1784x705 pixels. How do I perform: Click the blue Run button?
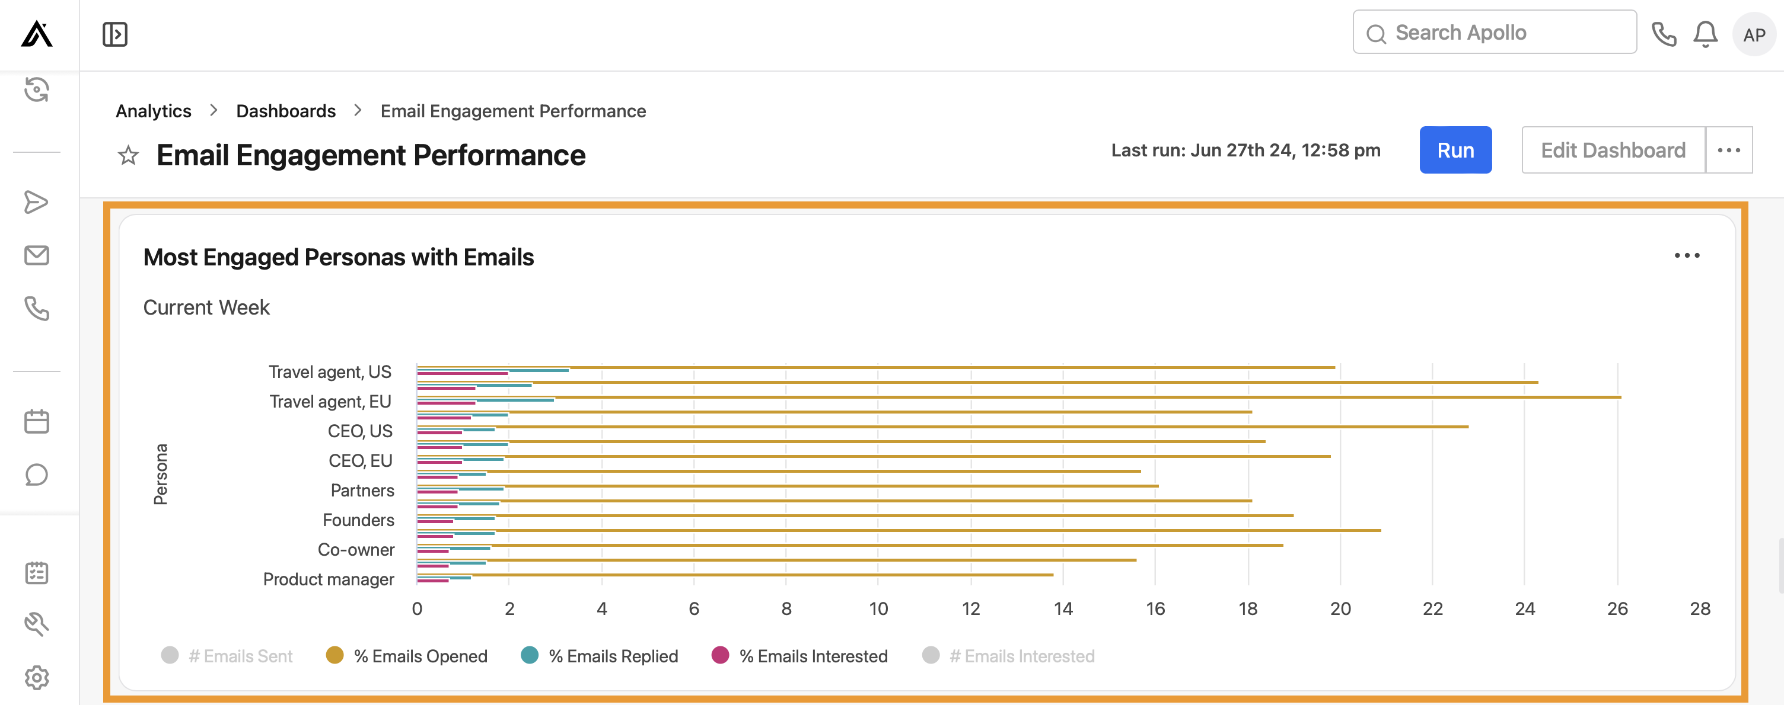coord(1455,150)
